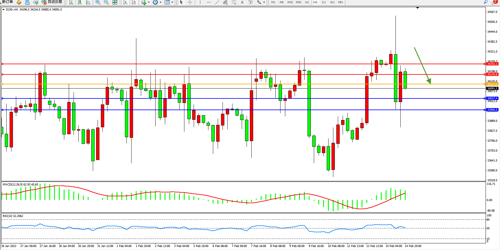Toggle the chart shift icon
500x250 pixels.
pyautogui.click(x=134, y=2)
